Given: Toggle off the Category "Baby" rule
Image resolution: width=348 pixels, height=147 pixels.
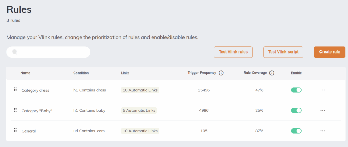Looking at the screenshot, I should (296, 110).
